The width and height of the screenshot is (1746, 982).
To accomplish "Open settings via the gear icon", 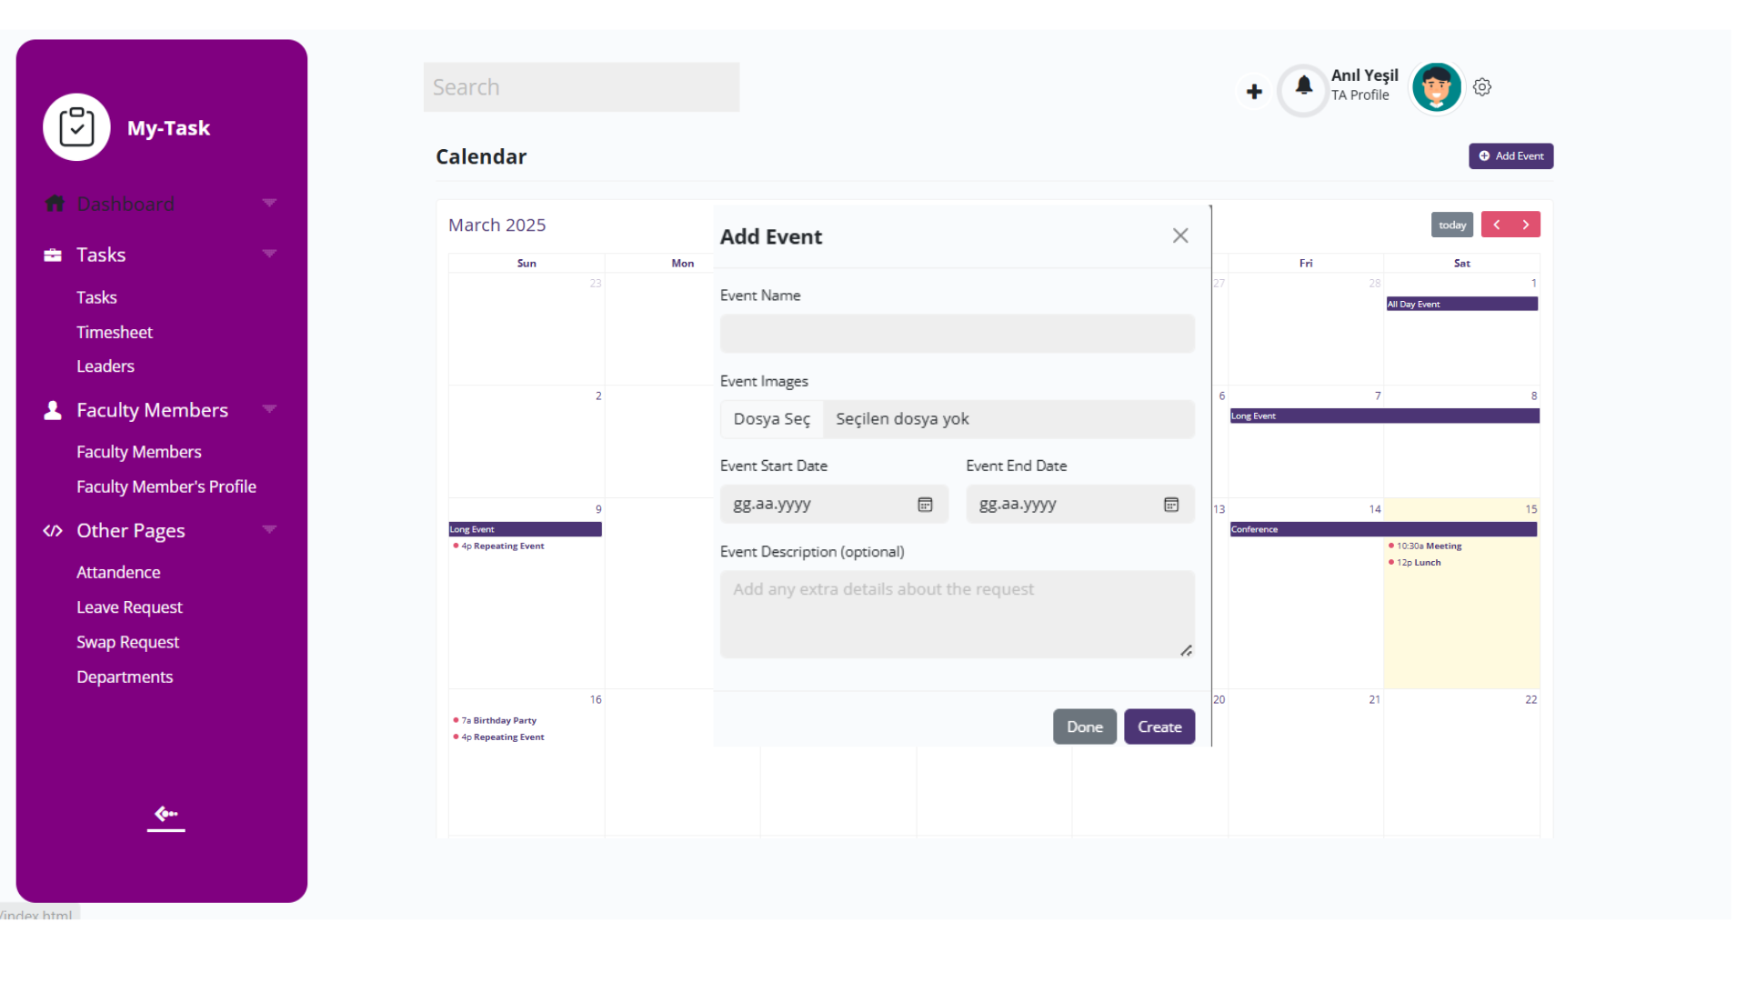I will point(1482,87).
